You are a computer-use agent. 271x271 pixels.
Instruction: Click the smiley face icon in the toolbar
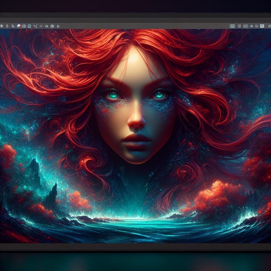(46, 26)
